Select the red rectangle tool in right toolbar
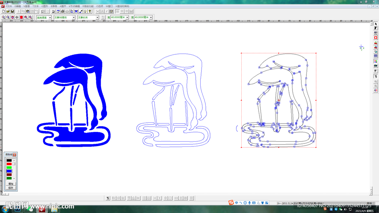 click(376, 38)
